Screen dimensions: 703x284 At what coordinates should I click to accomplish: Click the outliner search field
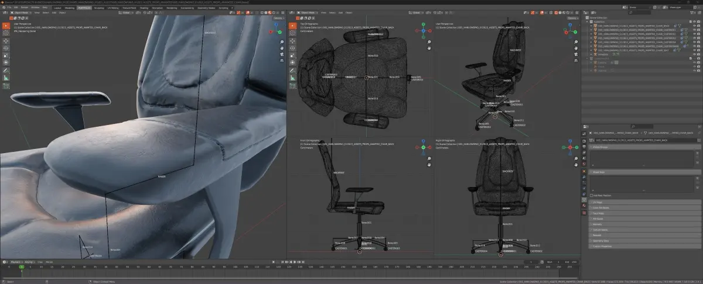639,13
